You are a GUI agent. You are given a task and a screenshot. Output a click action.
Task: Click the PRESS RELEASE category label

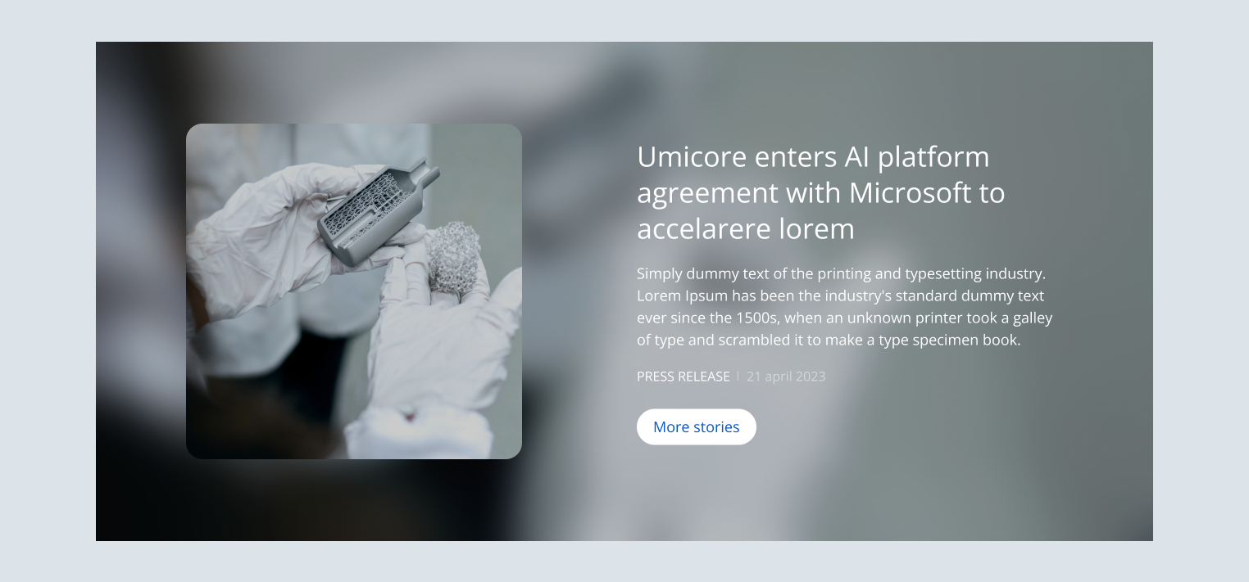coord(683,377)
